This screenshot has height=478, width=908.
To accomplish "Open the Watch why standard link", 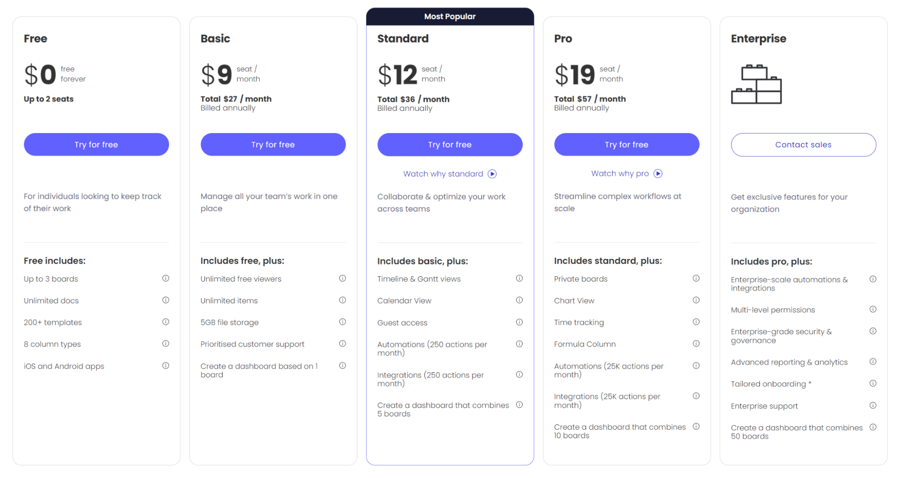I will [443, 174].
